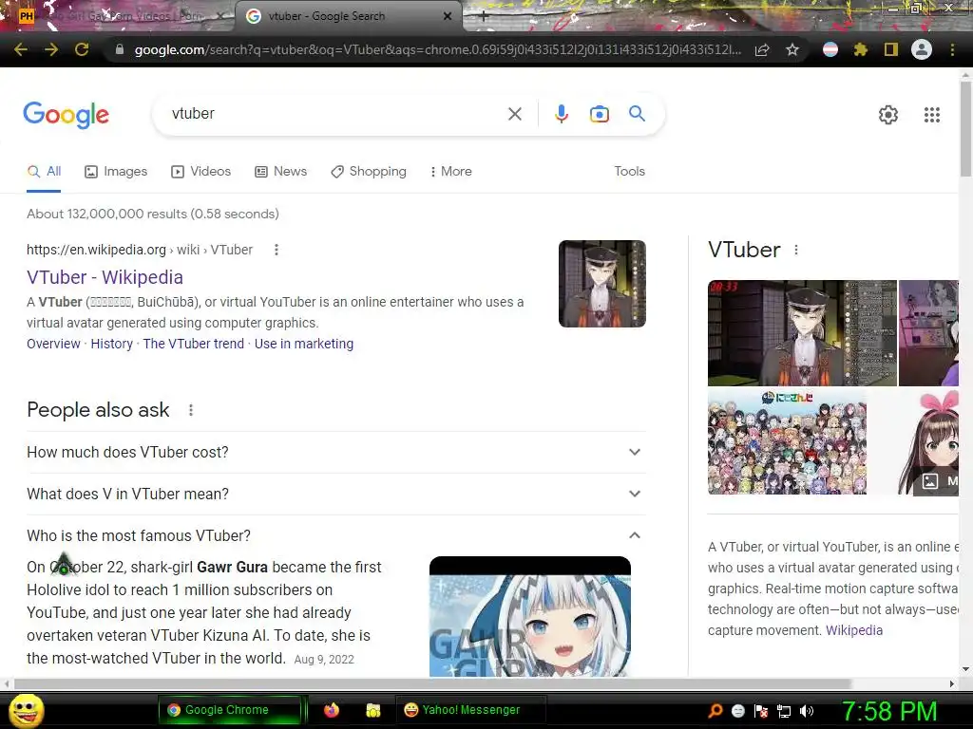Open Google quick settings gear icon

[888, 115]
